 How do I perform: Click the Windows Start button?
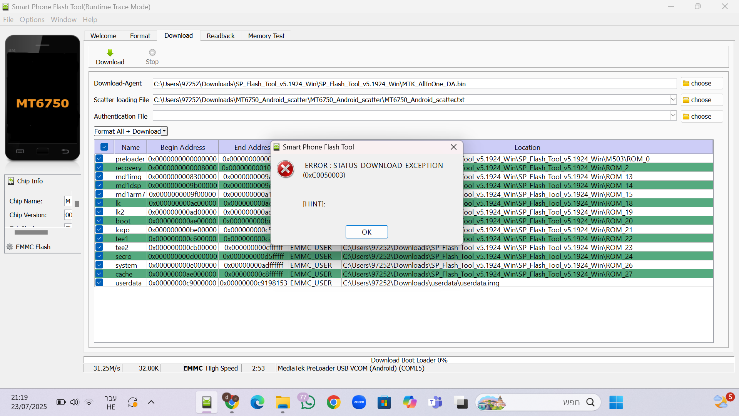click(x=616, y=403)
